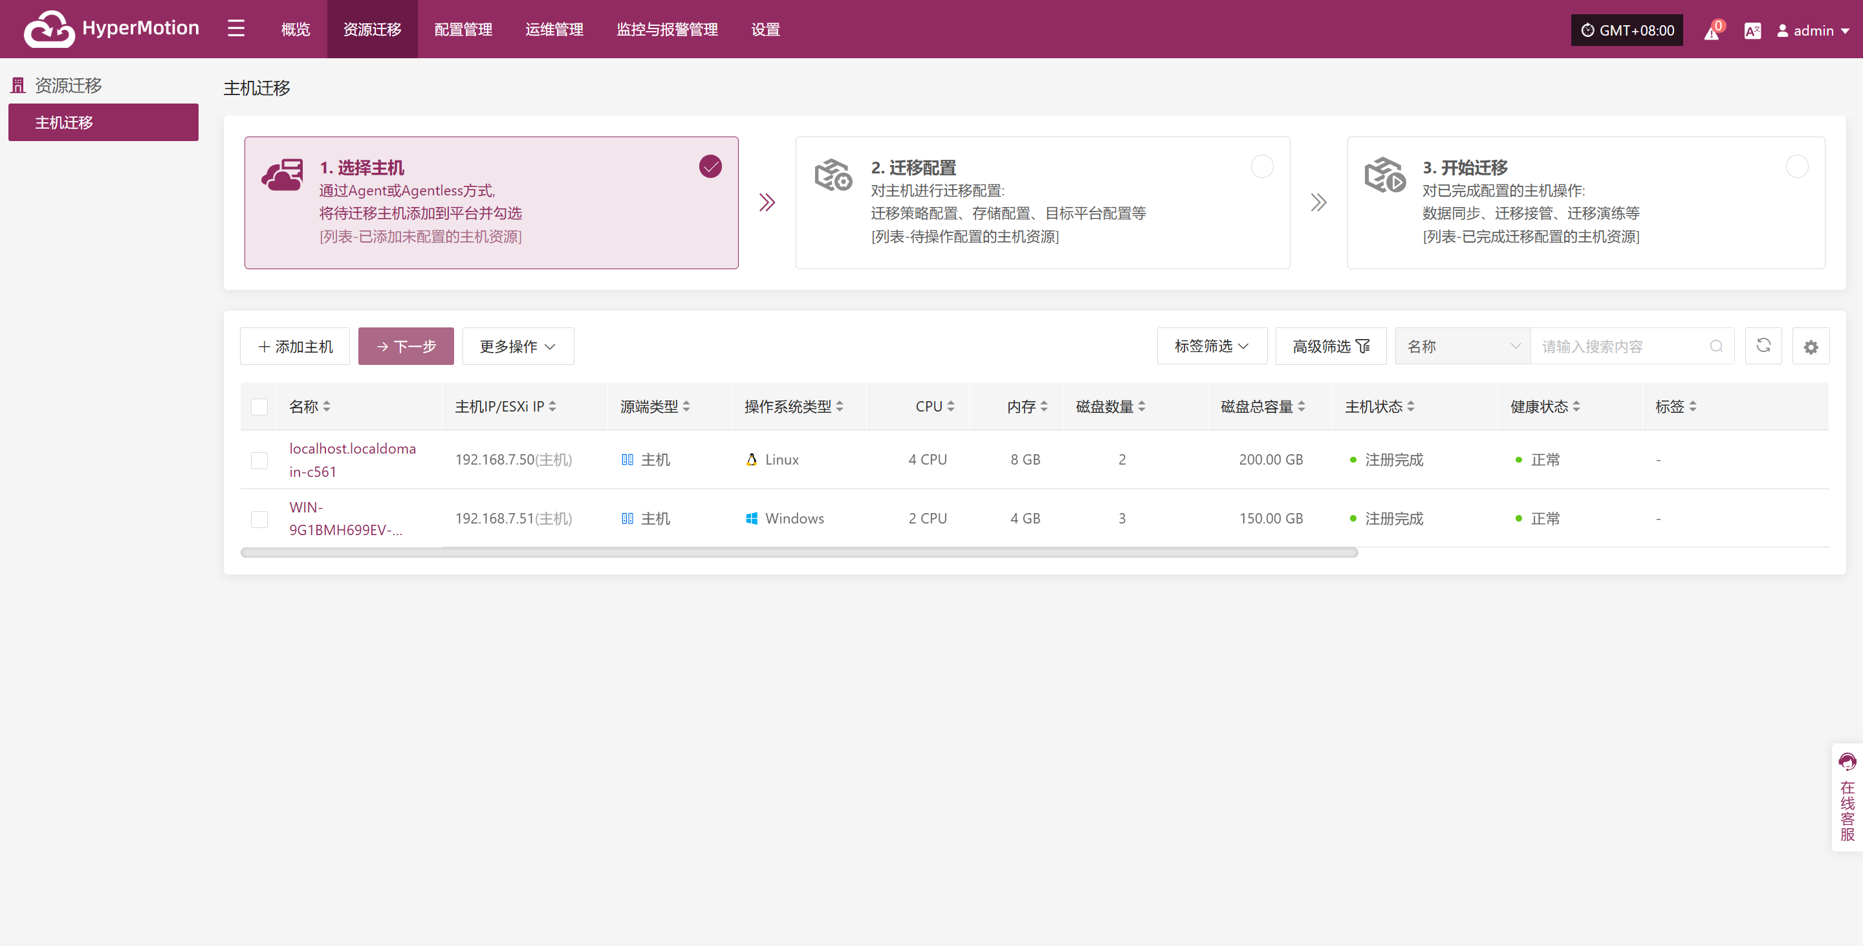Expand the 更多操作 dropdown
The image size is (1863, 946).
point(517,346)
